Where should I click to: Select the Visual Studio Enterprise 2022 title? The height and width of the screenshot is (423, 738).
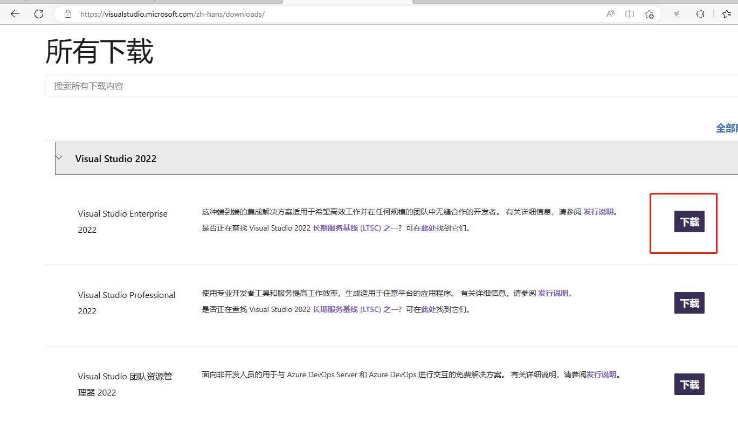click(123, 221)
